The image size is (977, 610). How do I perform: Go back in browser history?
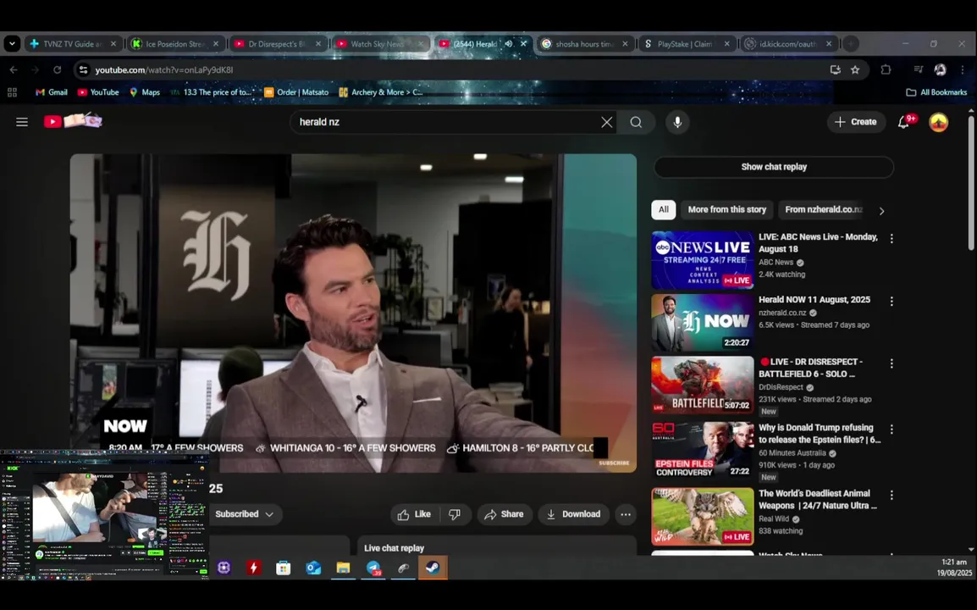coord(14,69)
